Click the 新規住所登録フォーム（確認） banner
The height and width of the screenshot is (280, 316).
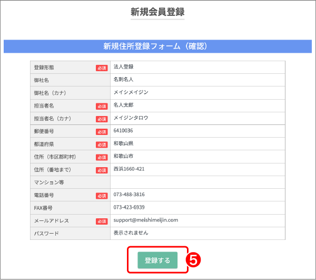coord(157,46)
